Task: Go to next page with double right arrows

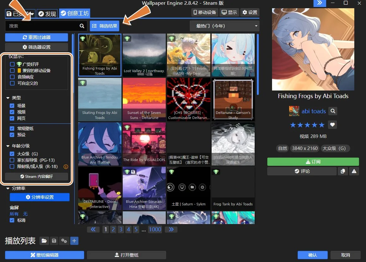Action: point(171,229)
